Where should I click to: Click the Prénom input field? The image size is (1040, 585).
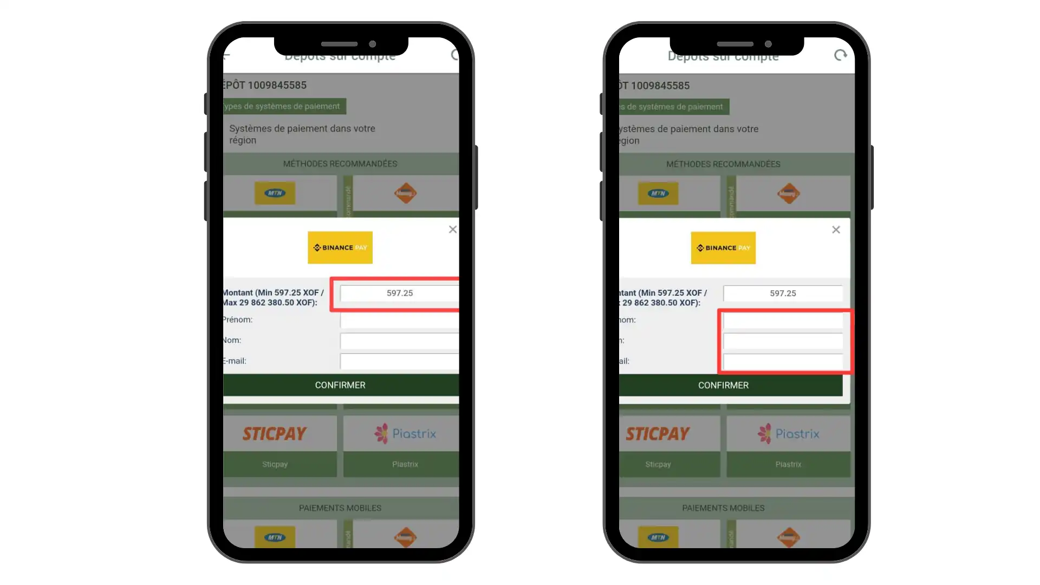pyautogui.click(x=399, y=319)
